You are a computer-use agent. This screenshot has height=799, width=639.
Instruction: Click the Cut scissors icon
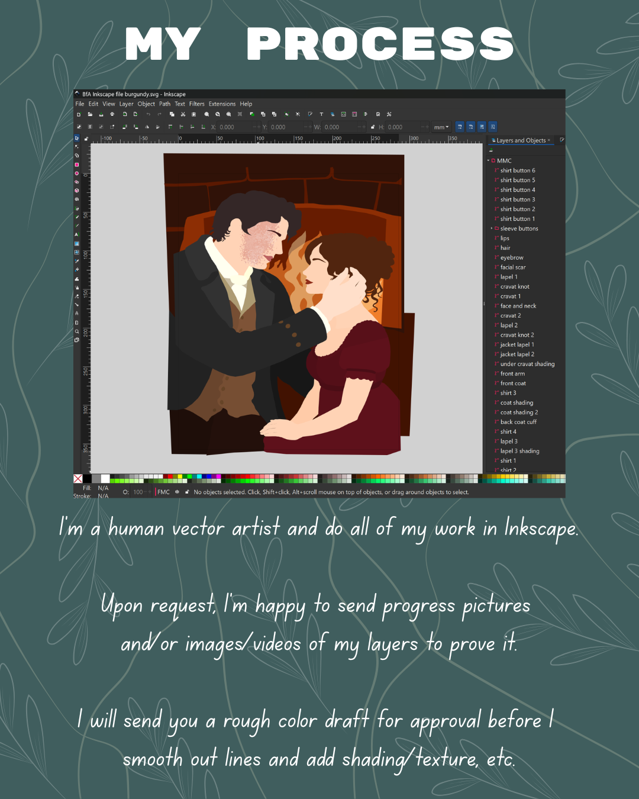(x=183, y=114)
